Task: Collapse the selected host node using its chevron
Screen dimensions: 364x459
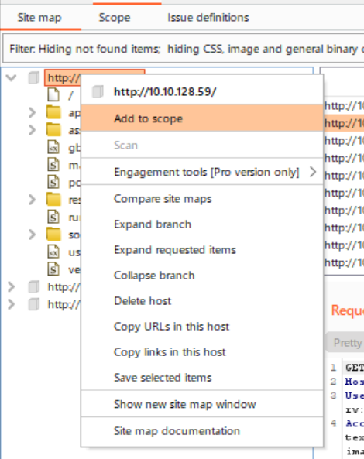Action: click(11, 78)
